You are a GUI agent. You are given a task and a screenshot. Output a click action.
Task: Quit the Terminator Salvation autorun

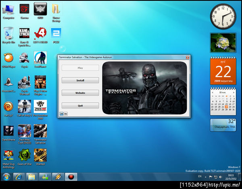point(80,106)
